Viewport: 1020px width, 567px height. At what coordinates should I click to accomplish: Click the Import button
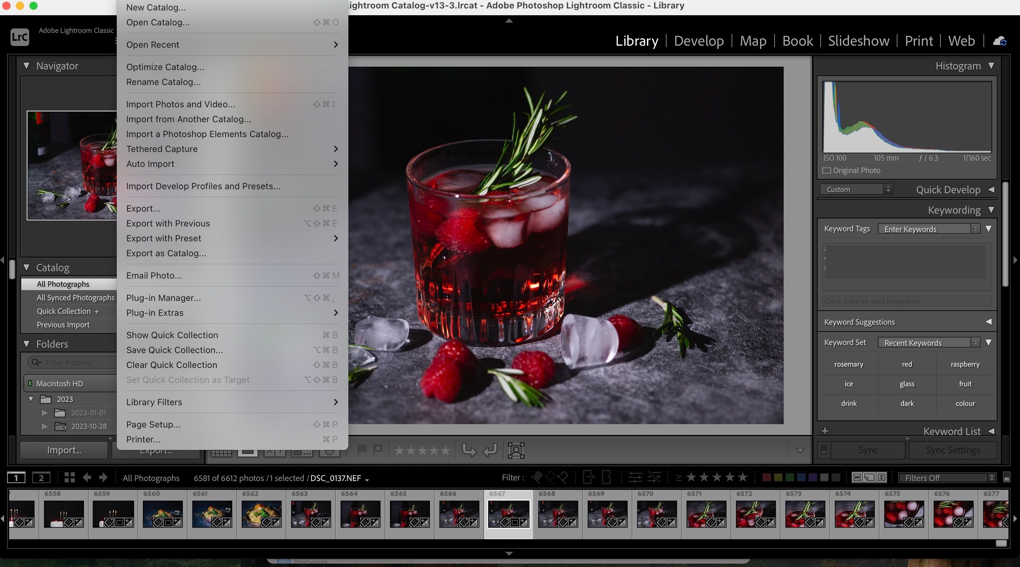(64, 450)
